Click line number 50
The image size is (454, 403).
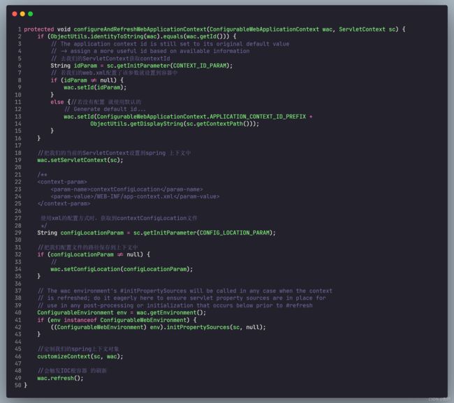18,386
